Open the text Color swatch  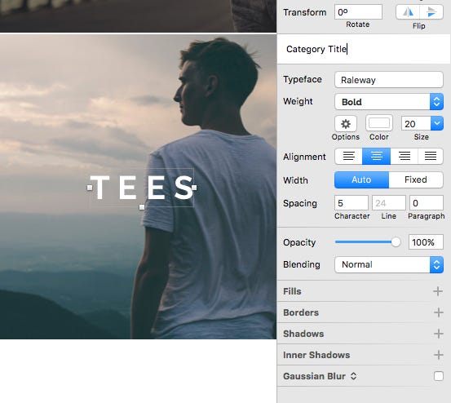(x=378, y=123)
